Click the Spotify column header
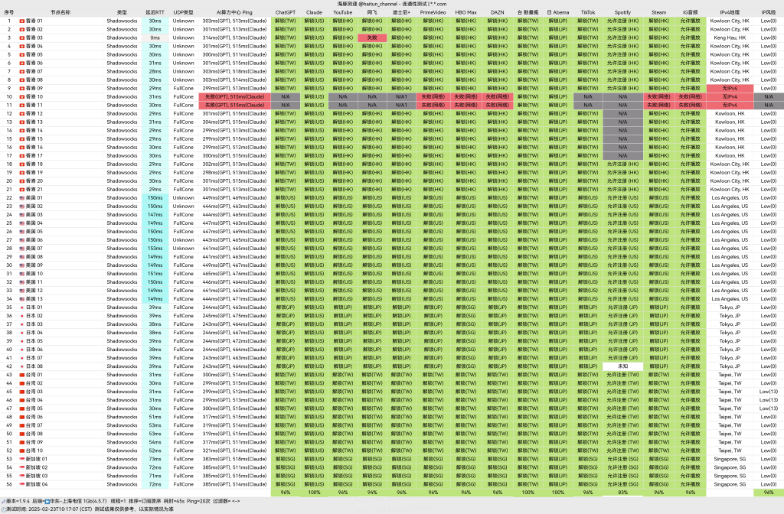Image resolution: width=784 pixels, height=514 pixels. [622, 12]
